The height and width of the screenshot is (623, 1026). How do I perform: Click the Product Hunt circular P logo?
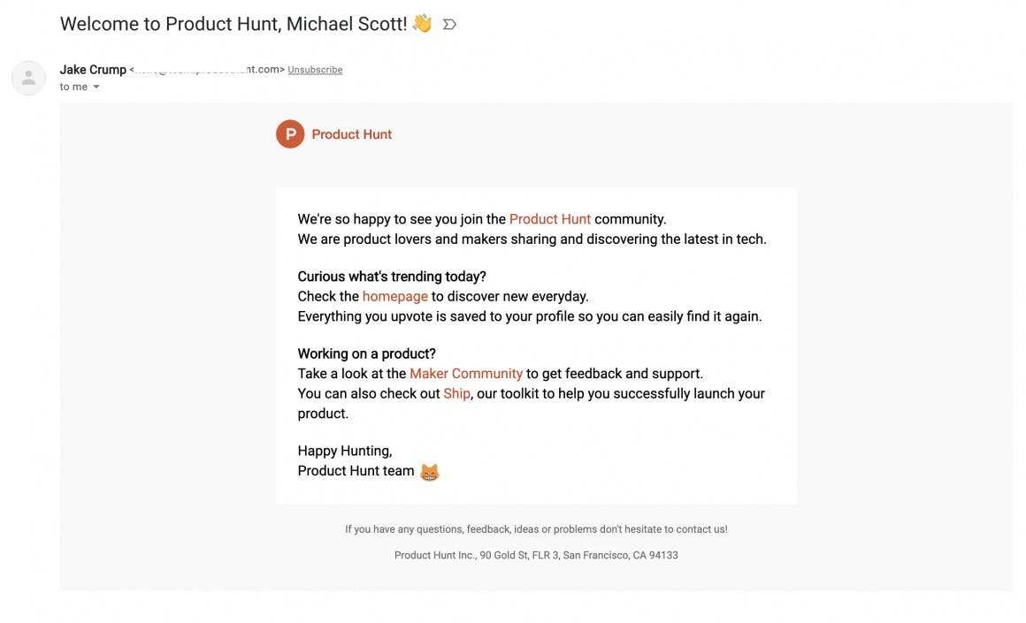click(x=290, y=134)
